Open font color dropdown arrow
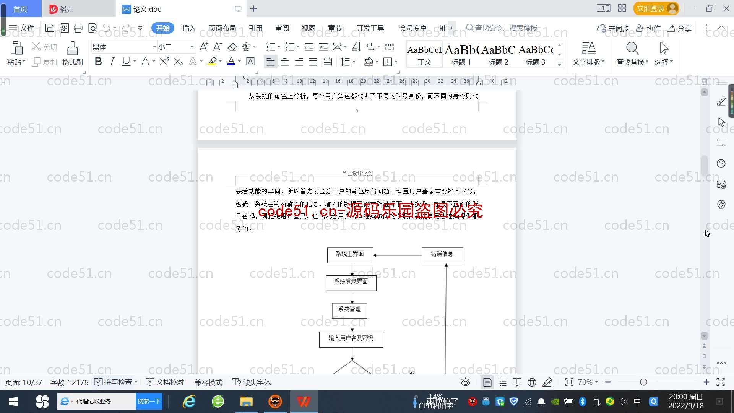The image size is (734, 413). [x=240, y=61]
